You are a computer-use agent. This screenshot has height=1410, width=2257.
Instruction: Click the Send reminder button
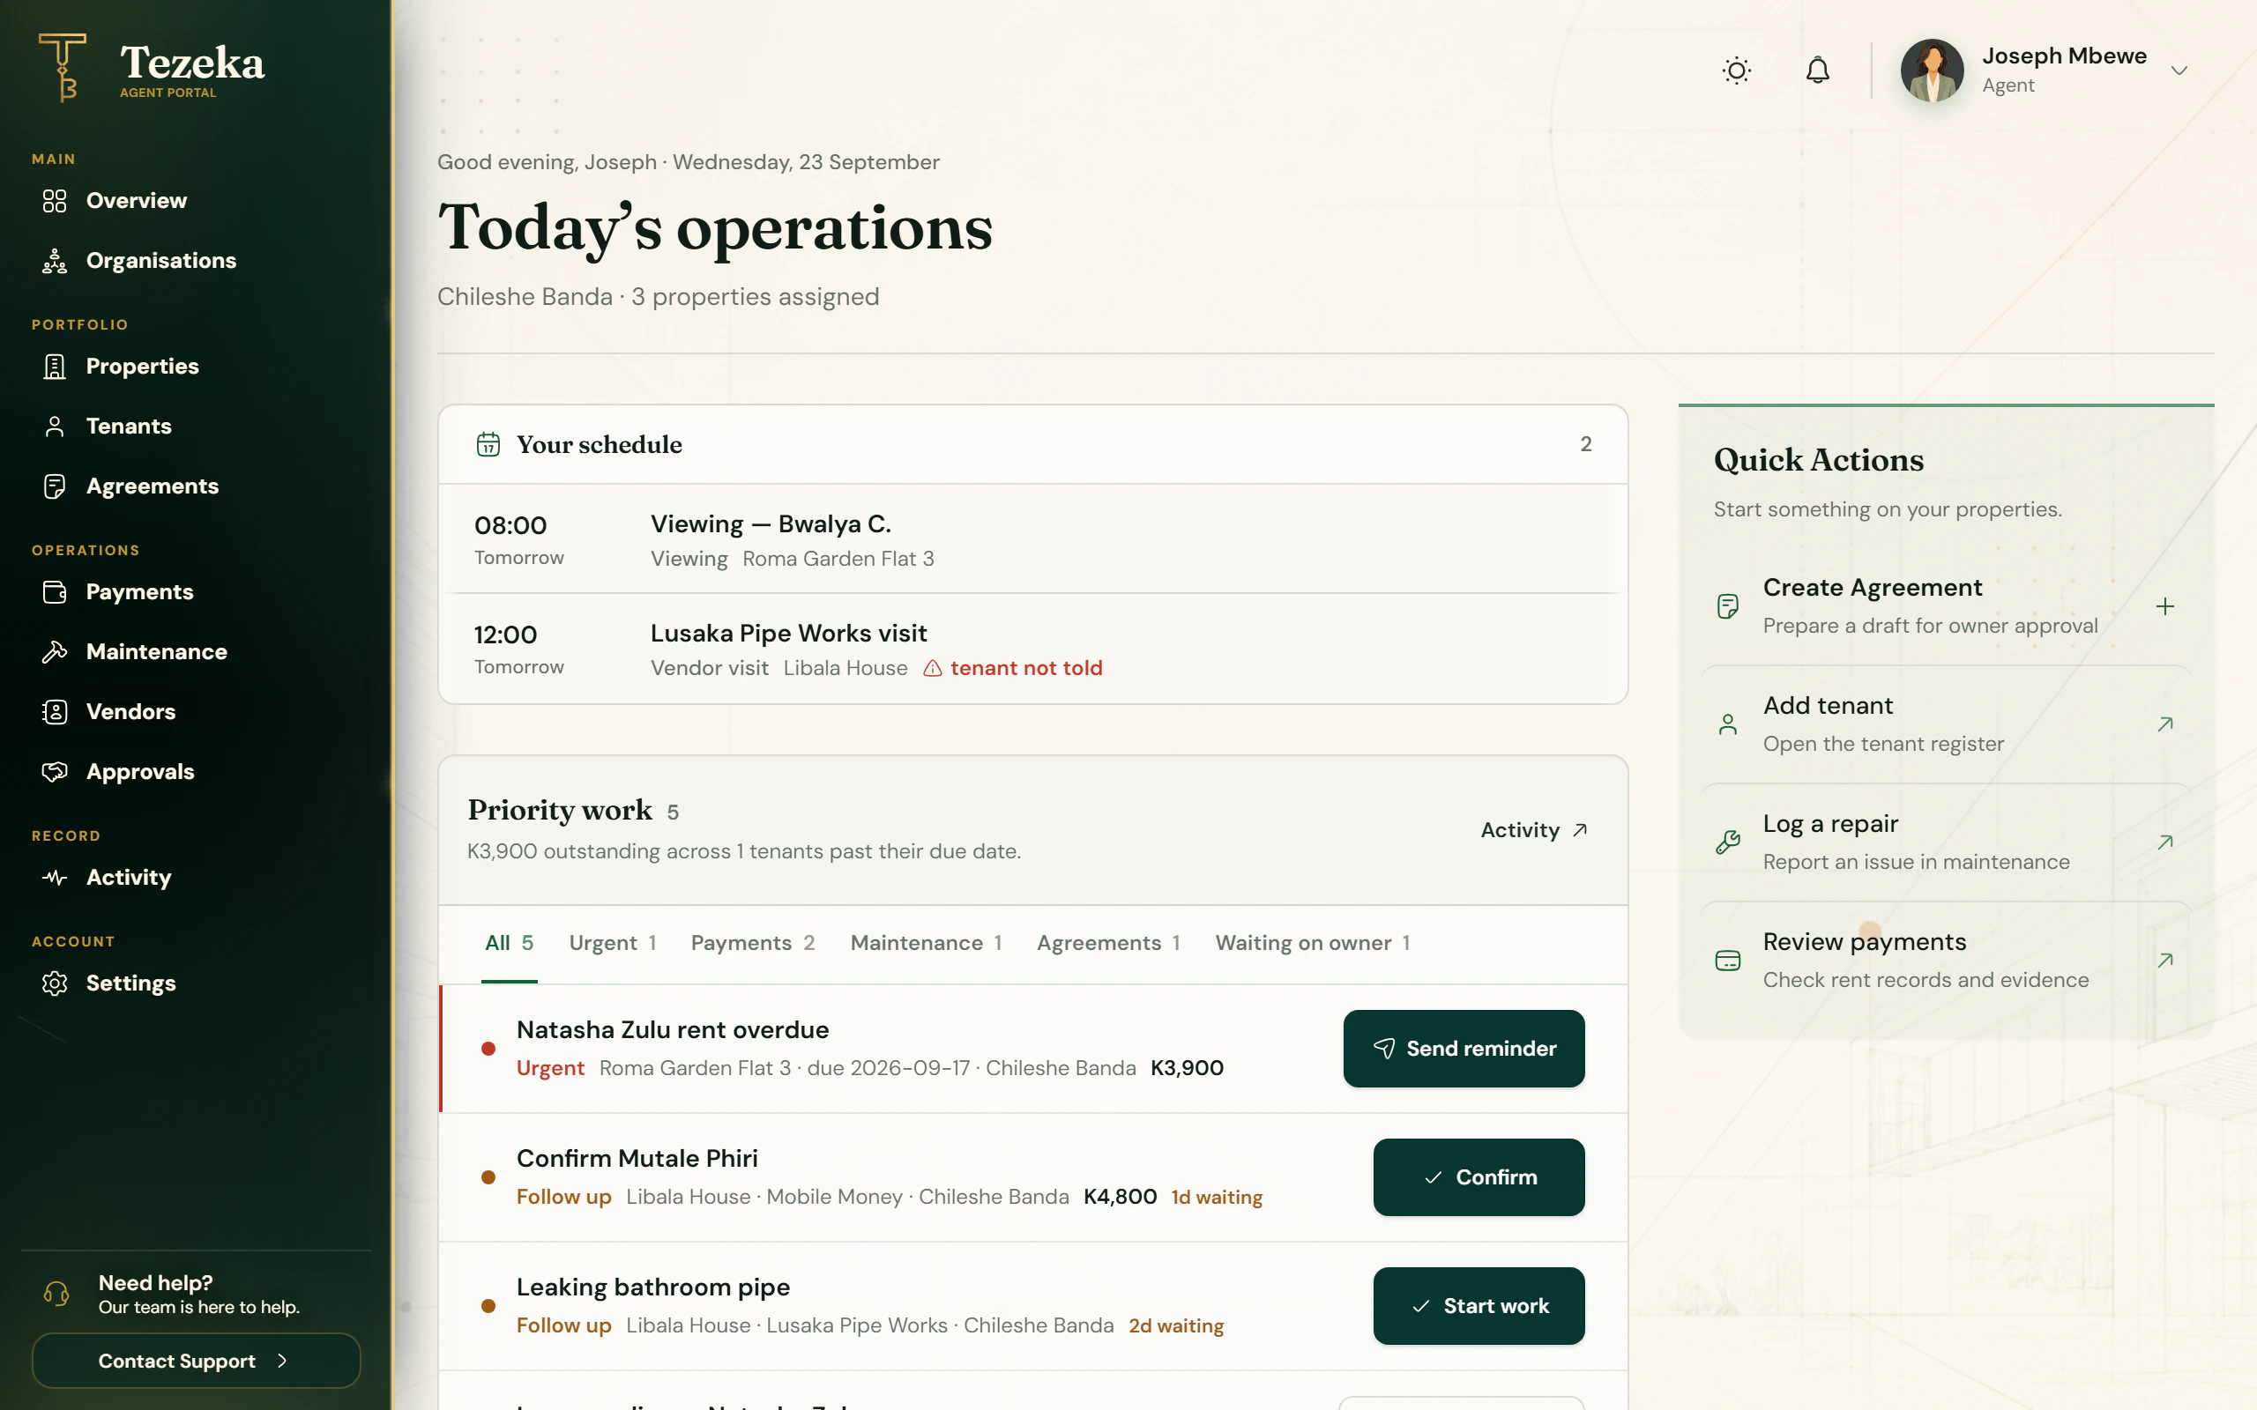coord(1464,1048)
